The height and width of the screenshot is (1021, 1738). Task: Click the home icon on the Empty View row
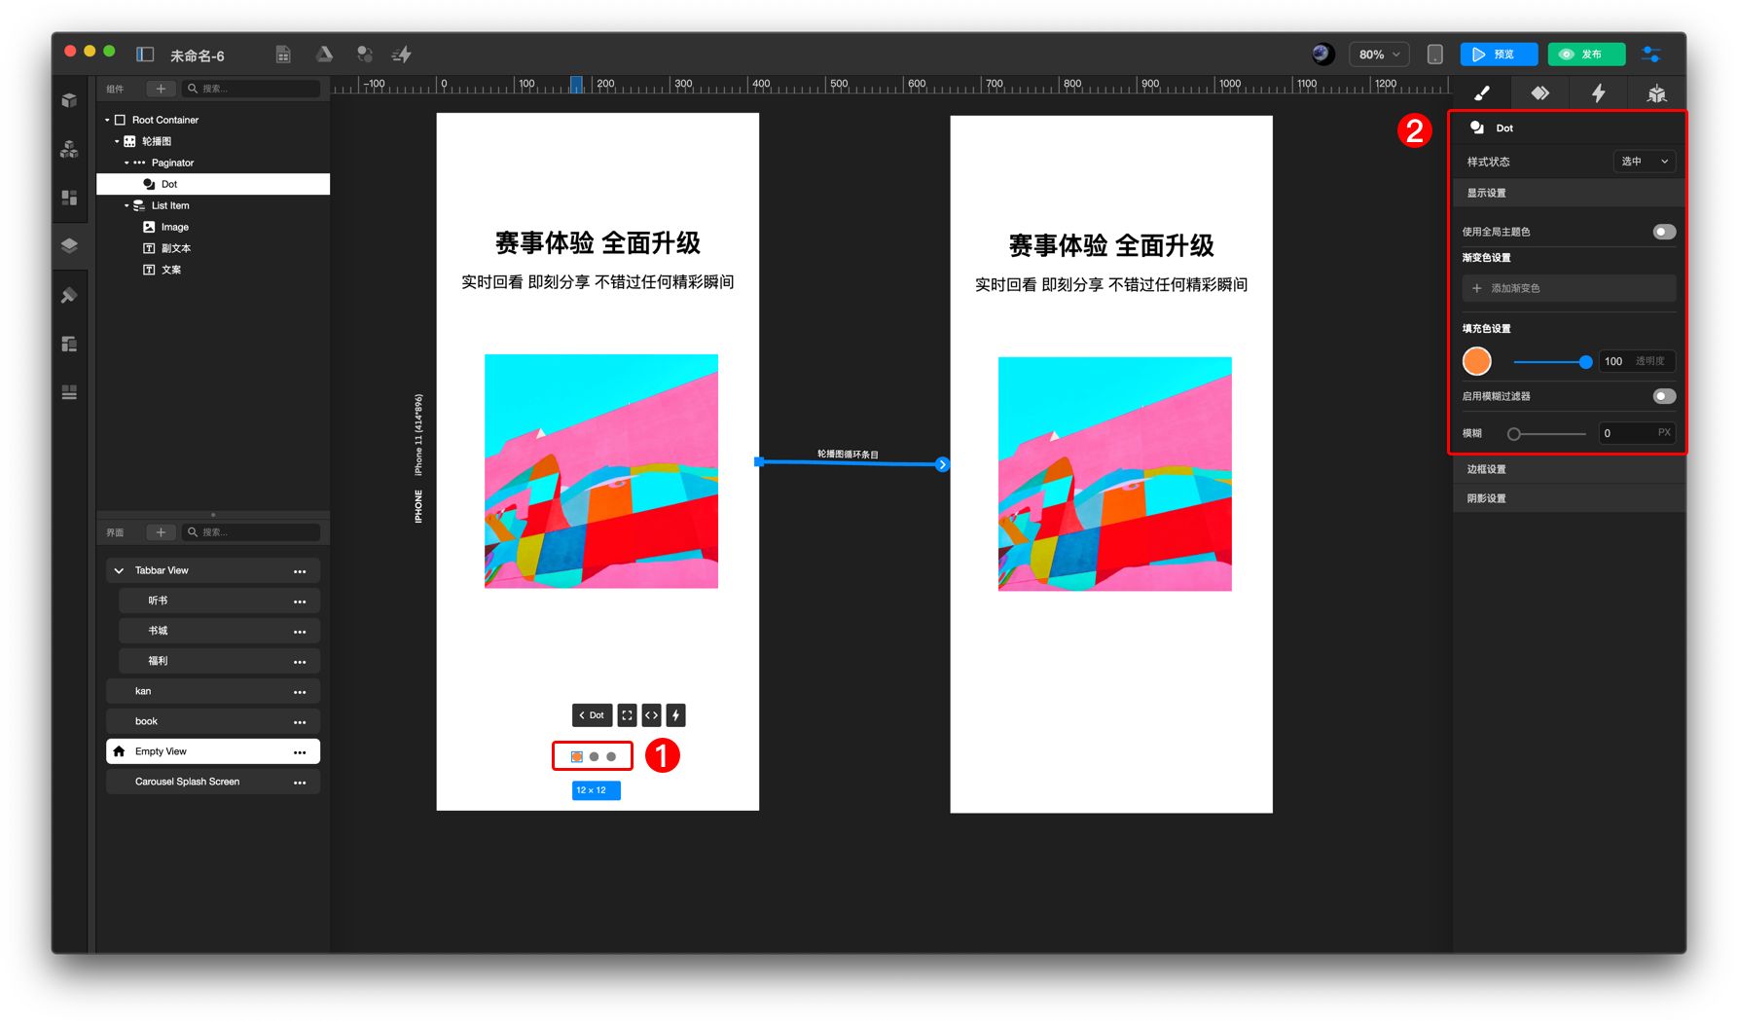tap(119, 751)
